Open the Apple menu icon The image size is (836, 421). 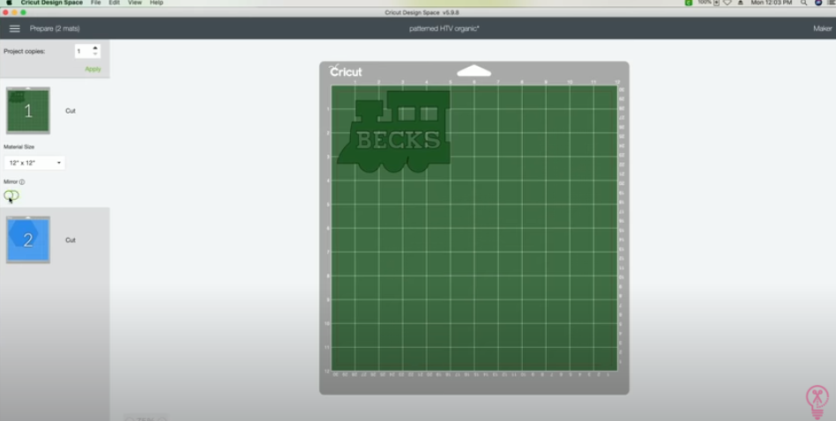pyautogui.click(x=9, y=3)
